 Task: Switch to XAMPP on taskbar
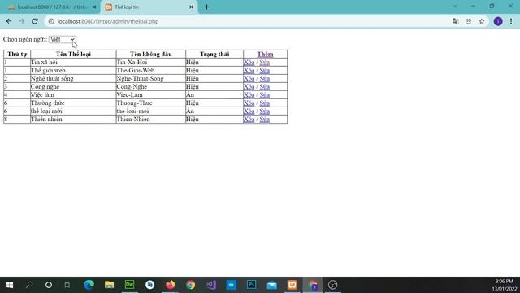pos(292,285)
